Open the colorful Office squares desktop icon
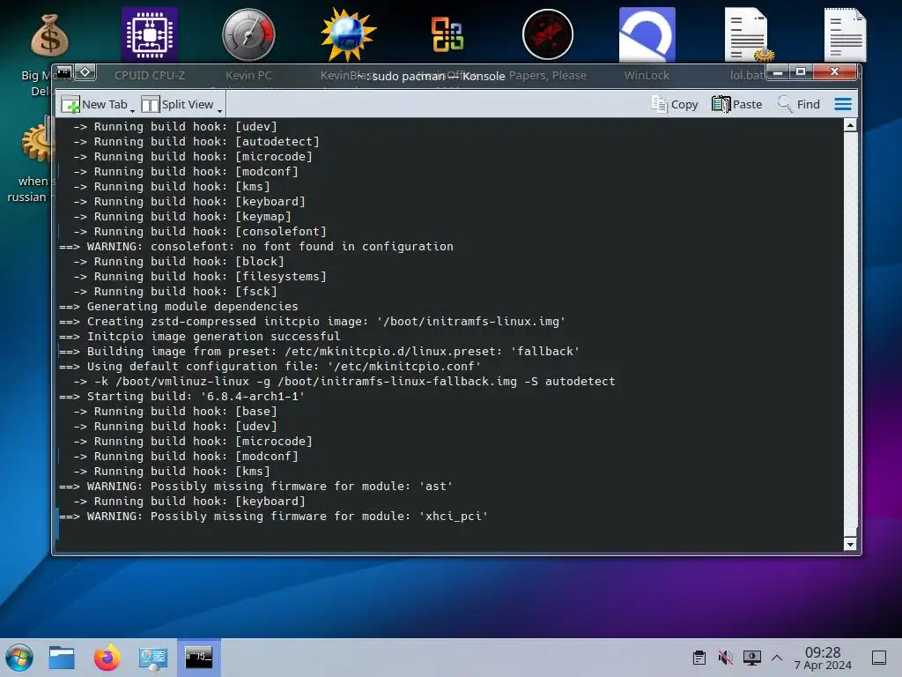The width and height of the screenshot is (902, 677). point(447,34)
